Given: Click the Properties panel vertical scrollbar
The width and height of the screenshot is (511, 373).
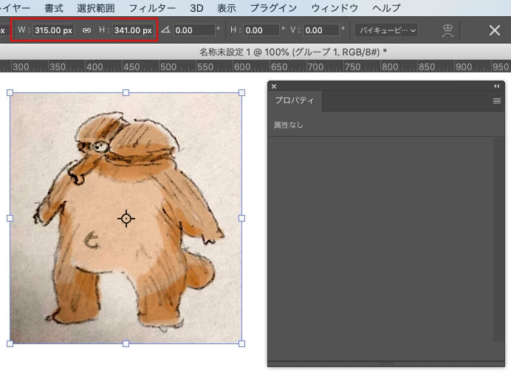Looking at the screenshot, I should pyautogui.click(x=498, y=239).
